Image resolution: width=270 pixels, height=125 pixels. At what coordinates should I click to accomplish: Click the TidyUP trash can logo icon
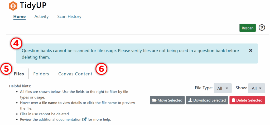click(x=13, y=6)
